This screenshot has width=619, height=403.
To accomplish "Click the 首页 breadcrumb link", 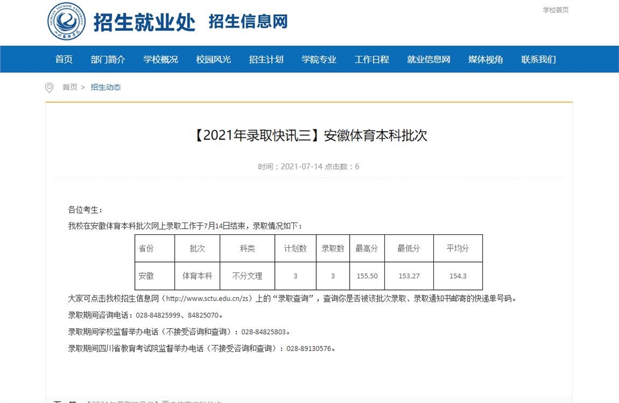I will tap(70, 87).
